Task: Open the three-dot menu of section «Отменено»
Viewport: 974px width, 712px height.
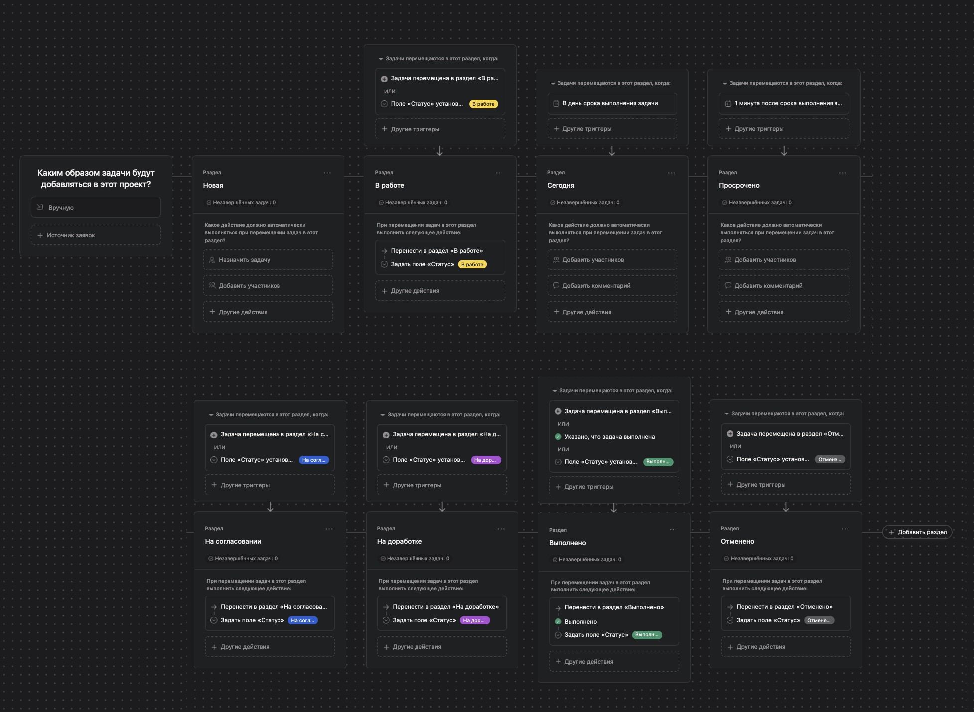Action: [x=845, y=529]
